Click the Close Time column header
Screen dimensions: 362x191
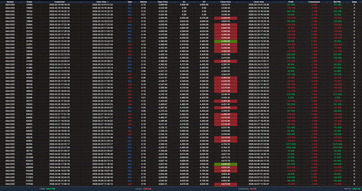[259, 2]
